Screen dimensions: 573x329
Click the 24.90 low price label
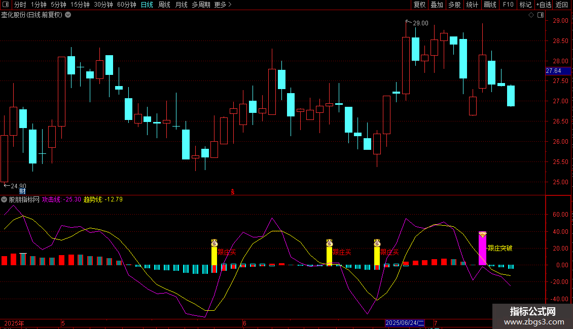18,186
